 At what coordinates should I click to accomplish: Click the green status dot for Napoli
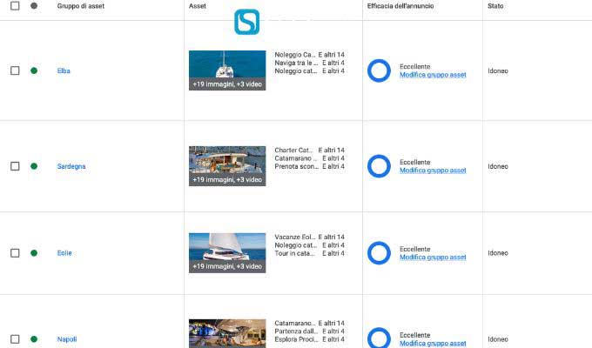pos(34,339)
